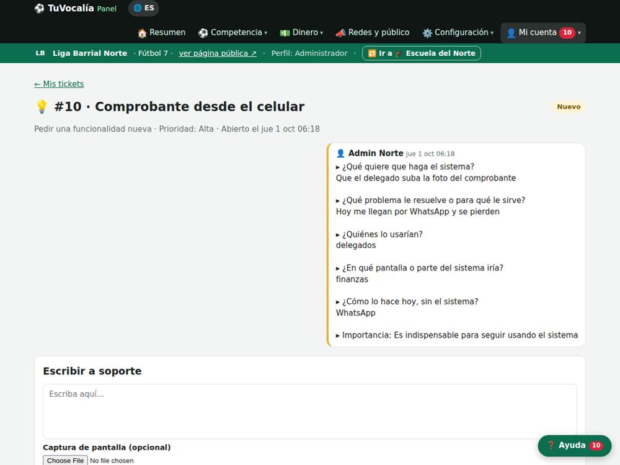Click the Fútbol 7 sport label
This screenshot has height=465, width=620.
(x=153, y=53)
